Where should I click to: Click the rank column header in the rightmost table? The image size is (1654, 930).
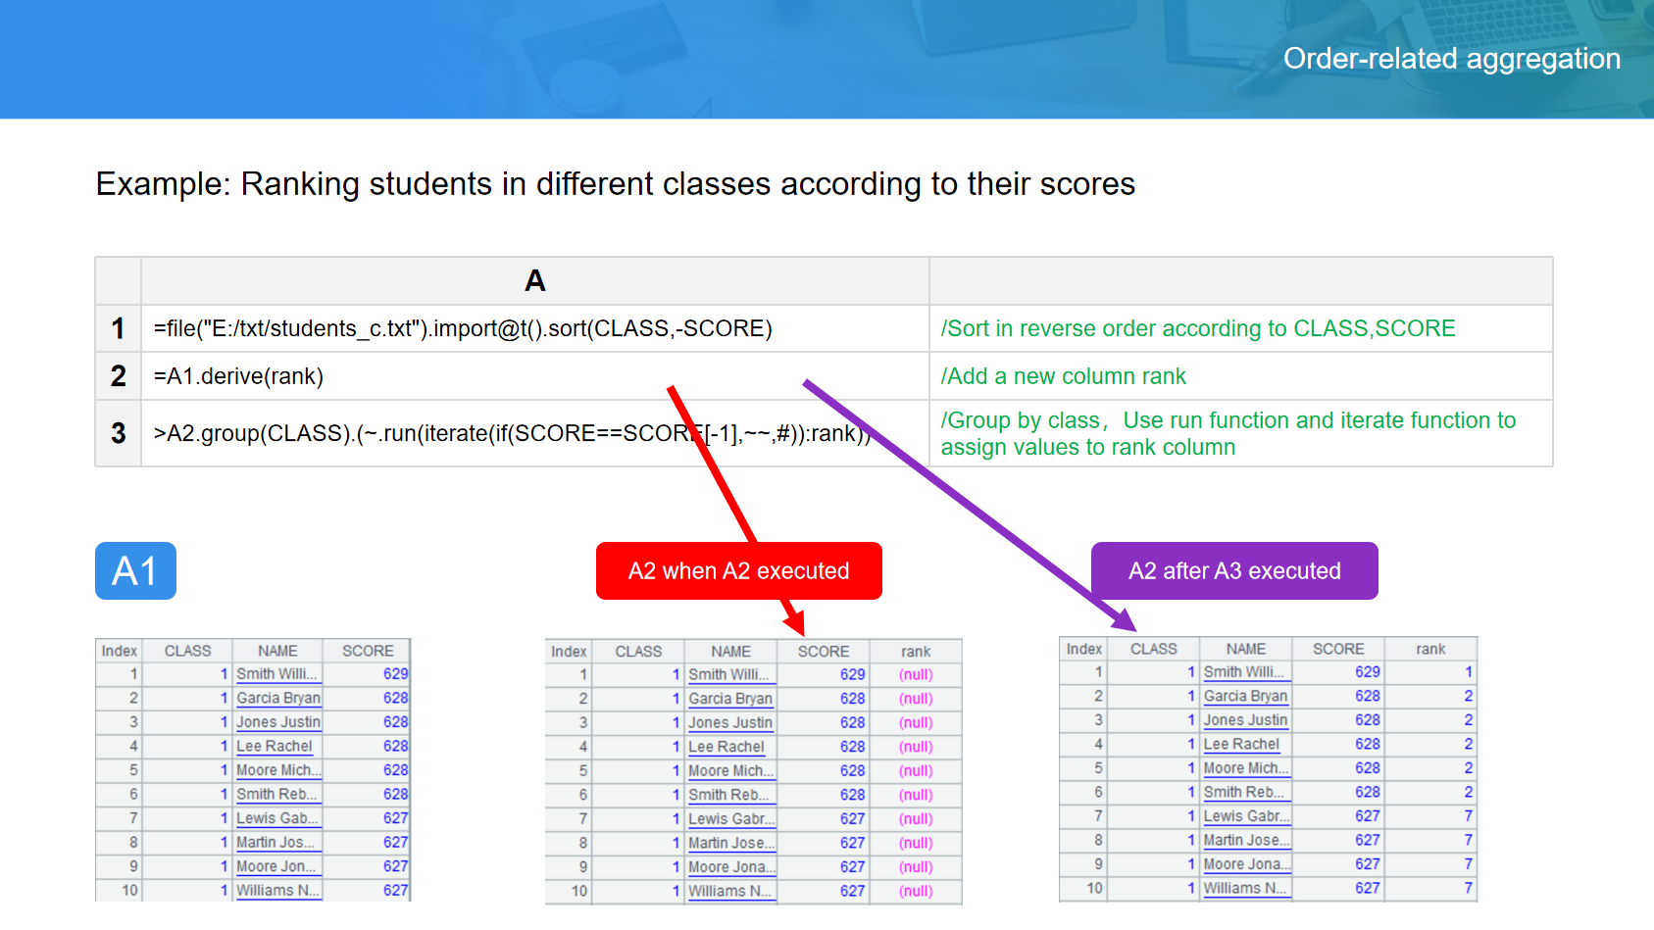[1430, 649]
